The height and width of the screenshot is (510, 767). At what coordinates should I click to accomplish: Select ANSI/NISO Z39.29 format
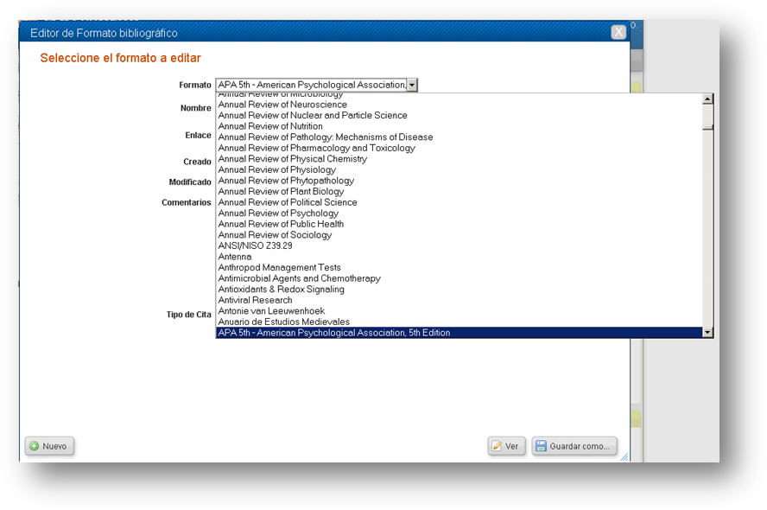460,245
